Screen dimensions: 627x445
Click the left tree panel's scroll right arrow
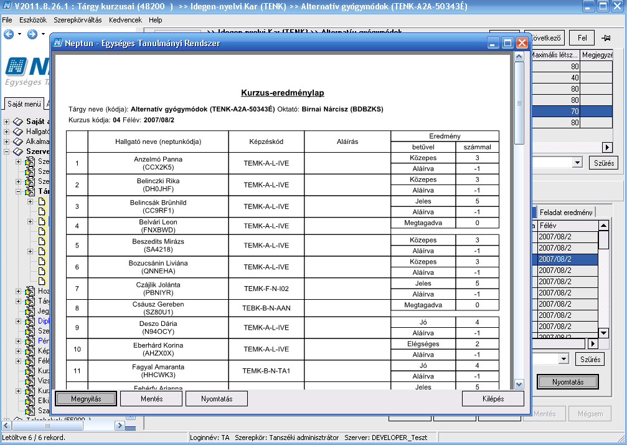[x=120, y=426]
